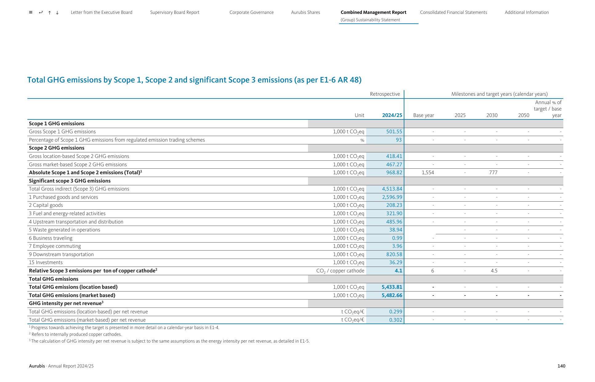Screen dimensions: 595x382
Task: Open Consolidated Financial Statements section
Action: [454, 12]
